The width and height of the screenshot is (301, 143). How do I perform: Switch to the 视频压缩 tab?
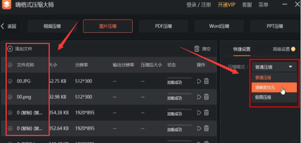(52, 26)
